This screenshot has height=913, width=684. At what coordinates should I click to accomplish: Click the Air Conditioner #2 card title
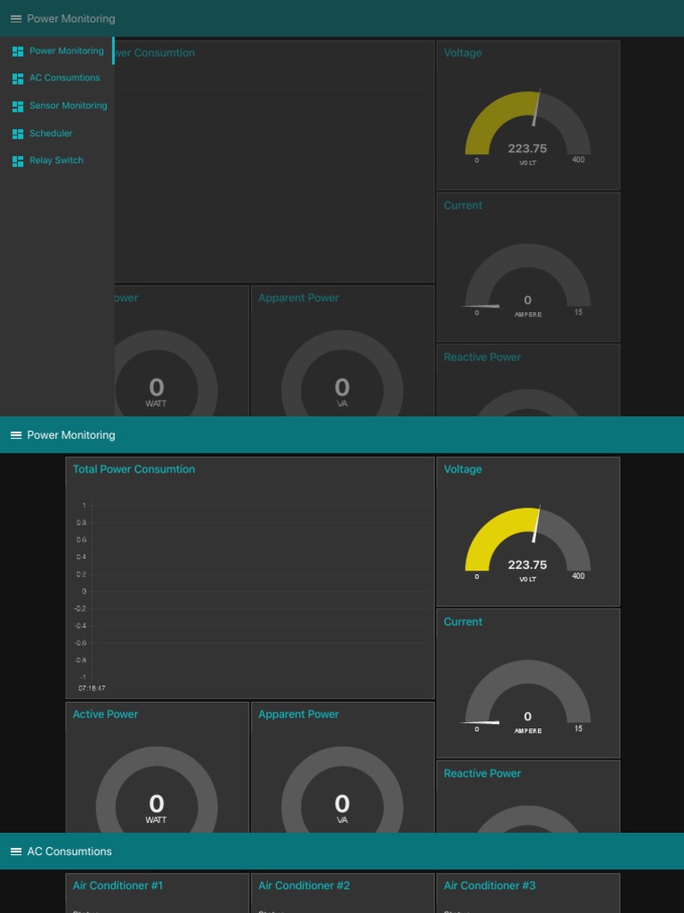click(x=305, y=885)
